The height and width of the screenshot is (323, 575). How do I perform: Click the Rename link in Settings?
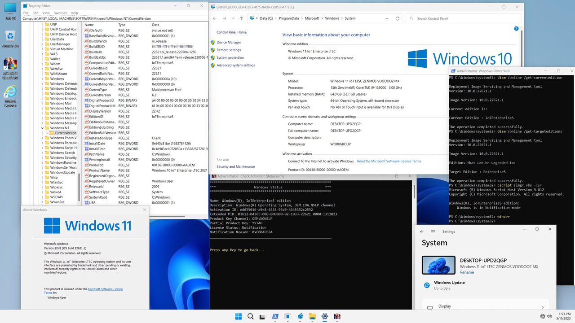click(x=467, y=272)
